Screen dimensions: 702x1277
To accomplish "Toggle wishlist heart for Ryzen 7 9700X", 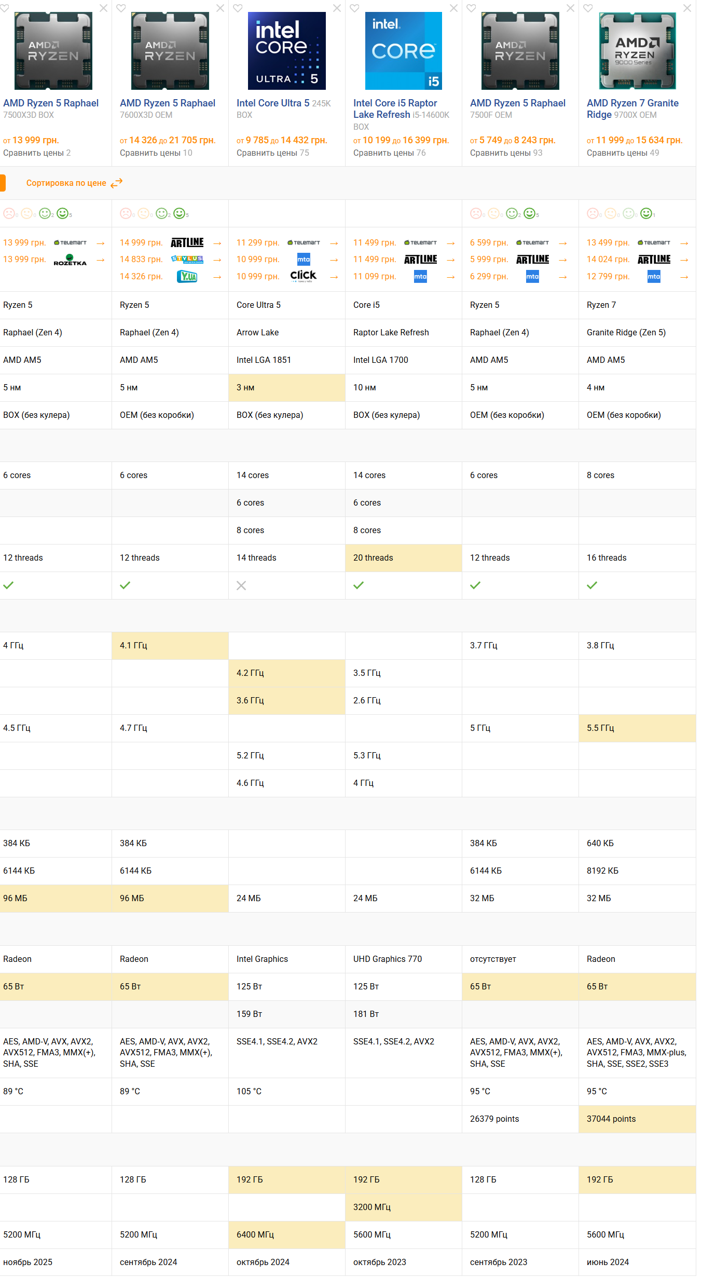I will [x=588, y=8].
